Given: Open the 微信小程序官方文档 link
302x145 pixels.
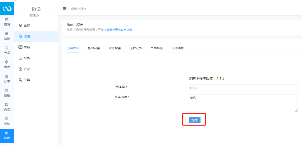Looking at the screenshot, I should [119, 30].
